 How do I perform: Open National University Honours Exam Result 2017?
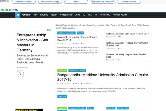click(77, 39)
